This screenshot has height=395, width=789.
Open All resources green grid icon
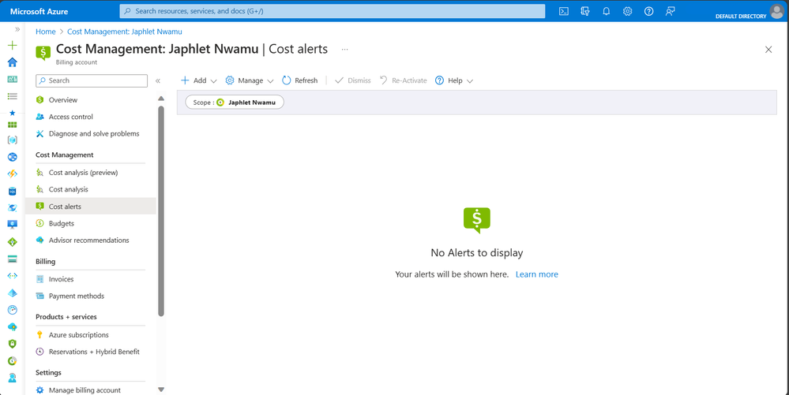pos(13,125)
